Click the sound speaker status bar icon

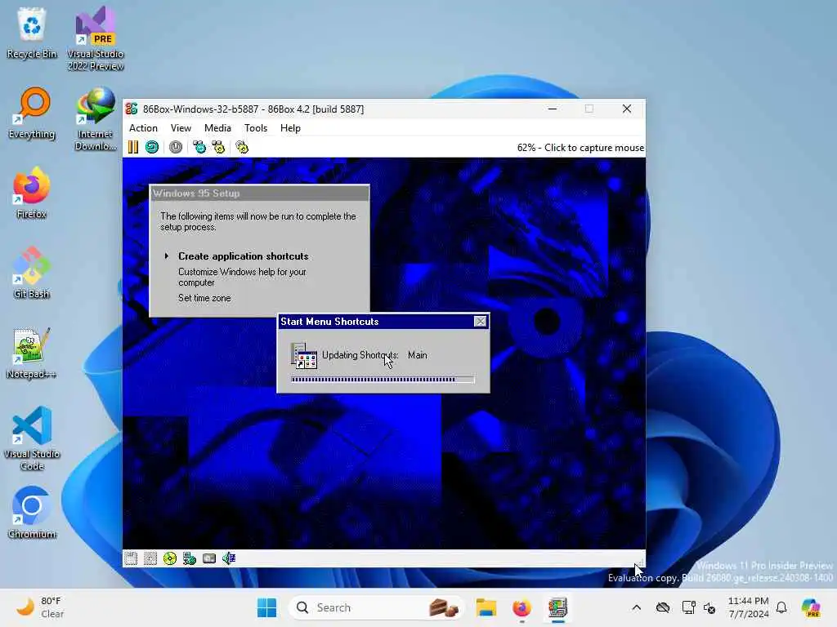[229, 558]
